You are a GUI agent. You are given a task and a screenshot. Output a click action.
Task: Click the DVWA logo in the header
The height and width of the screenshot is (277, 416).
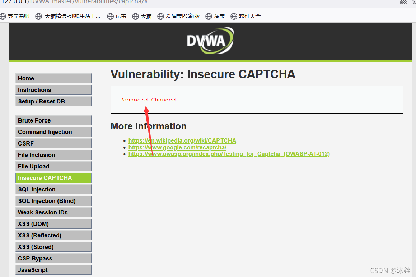210,41
